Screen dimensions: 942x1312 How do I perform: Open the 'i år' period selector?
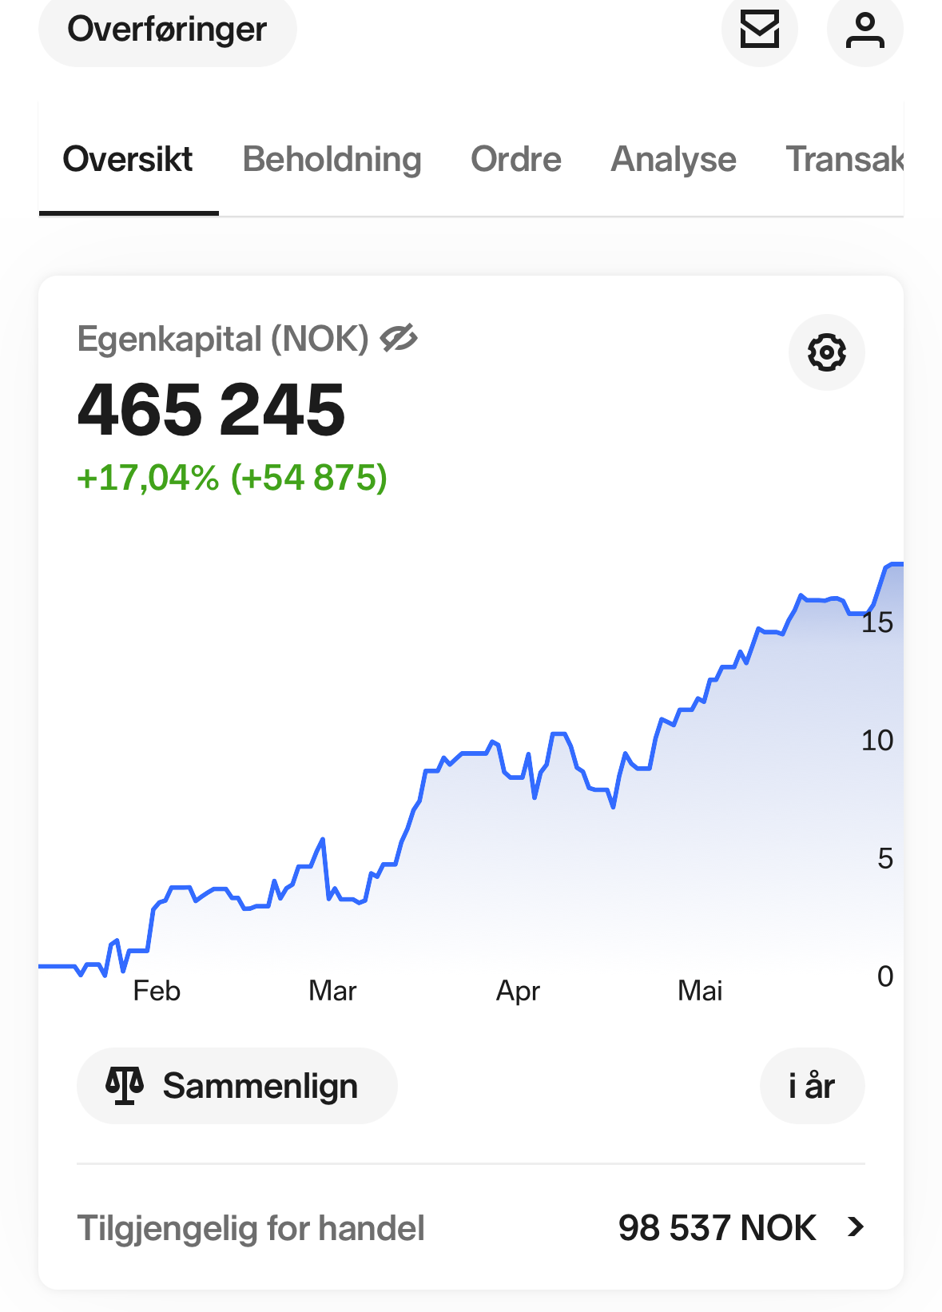point(812,1086)
